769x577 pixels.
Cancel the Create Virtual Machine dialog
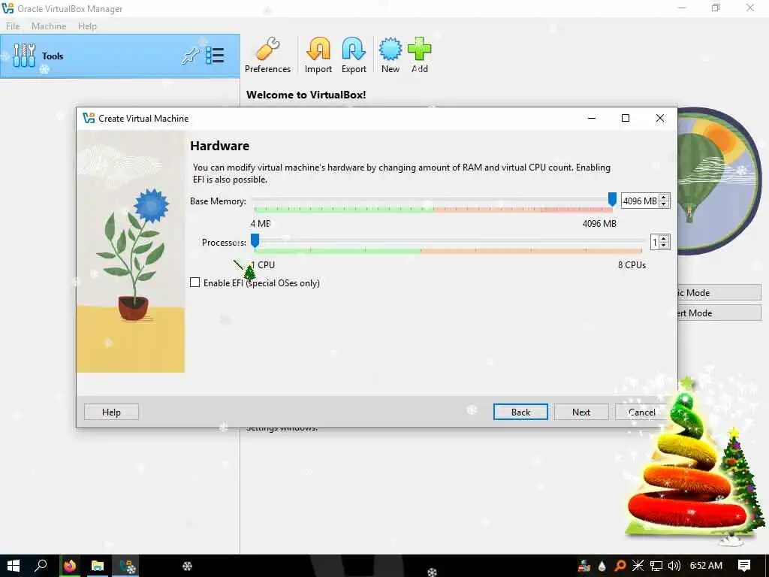coord(641,412)
